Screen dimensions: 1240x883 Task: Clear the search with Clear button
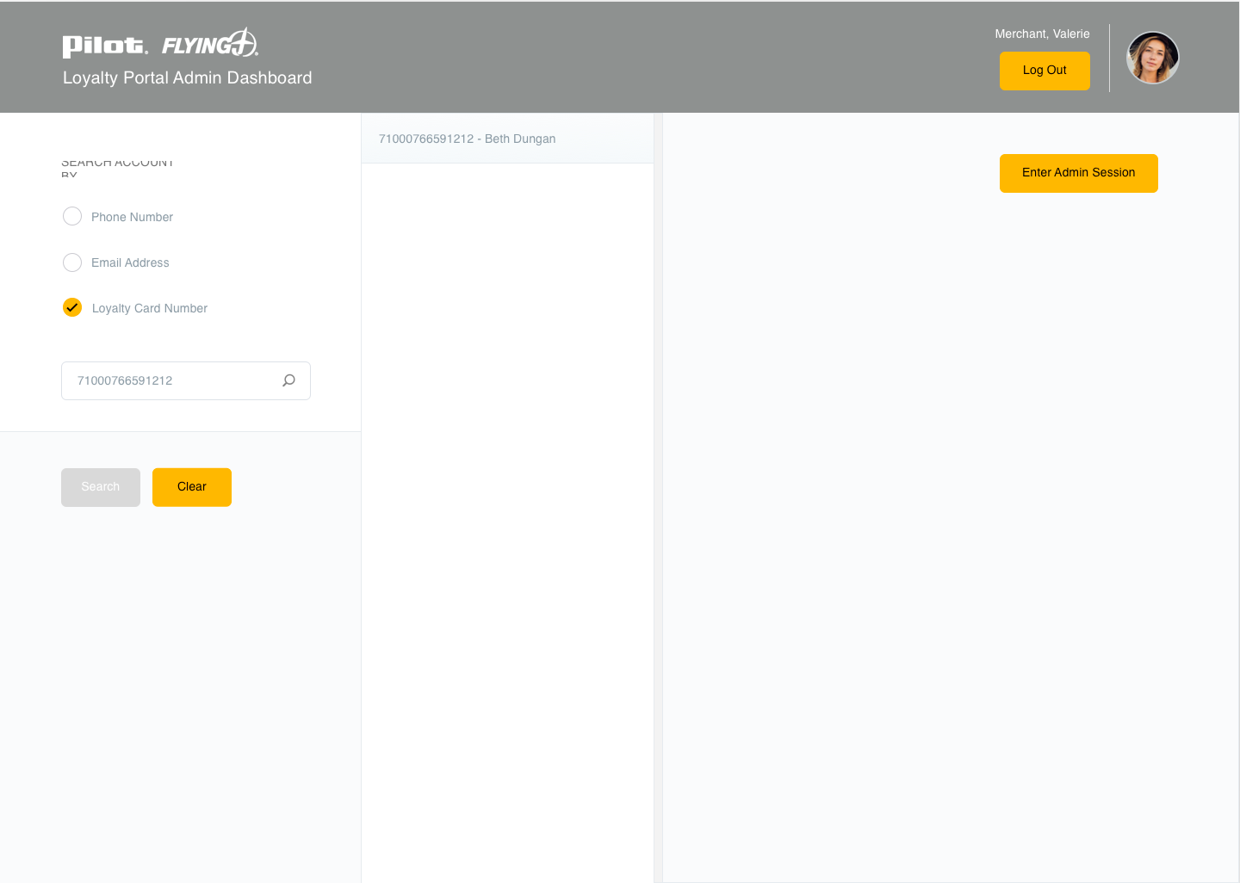[x=191, y=487]
